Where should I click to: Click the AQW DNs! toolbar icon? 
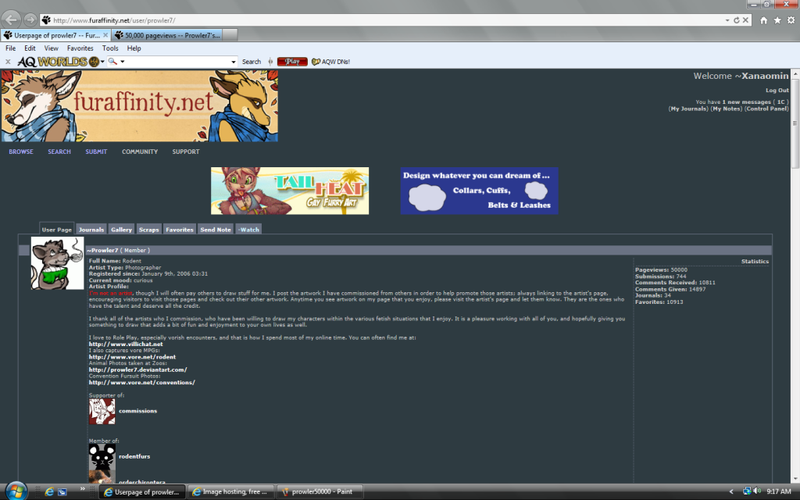(330, 62)
